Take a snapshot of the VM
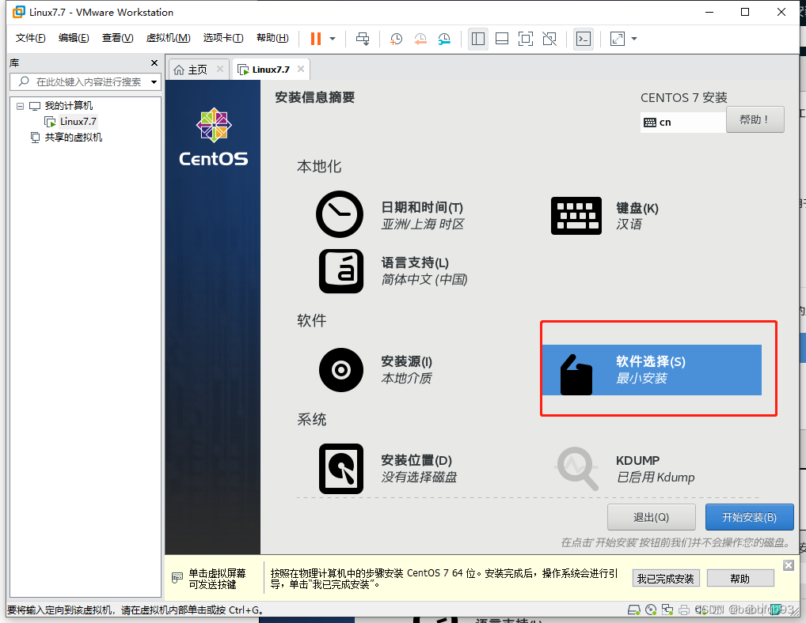This screenshot has height=623, width=806. (x=397, y=39)
